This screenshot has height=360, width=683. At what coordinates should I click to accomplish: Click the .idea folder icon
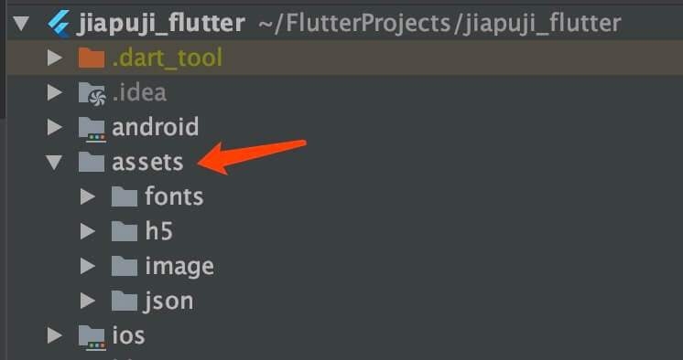(x=92, y=93)
